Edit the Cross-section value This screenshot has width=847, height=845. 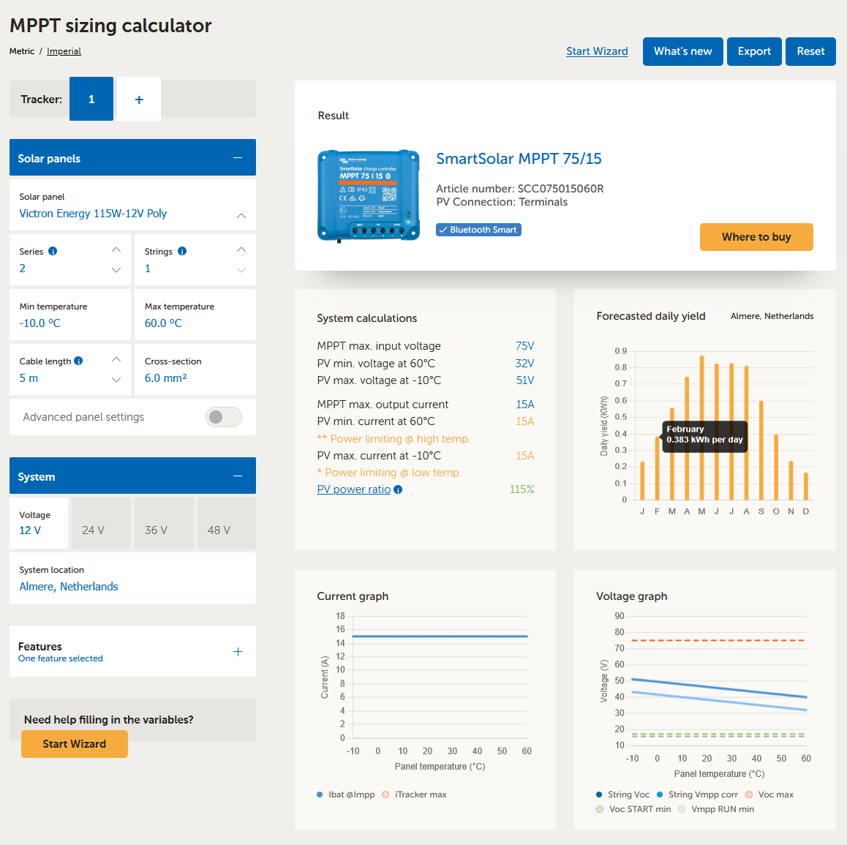coord(195,369)
